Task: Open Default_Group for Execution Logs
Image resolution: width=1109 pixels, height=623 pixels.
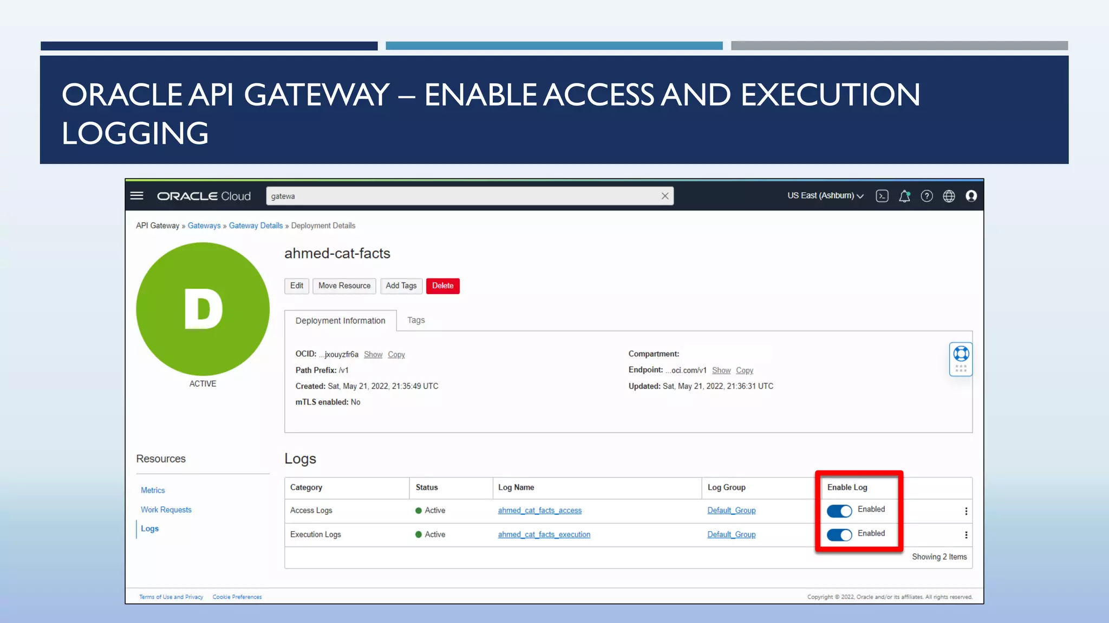Action: click(732, 534)
